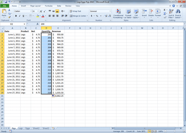
Task: Click the Undo arrow in the title bar
Action: (x=9, y=2)
